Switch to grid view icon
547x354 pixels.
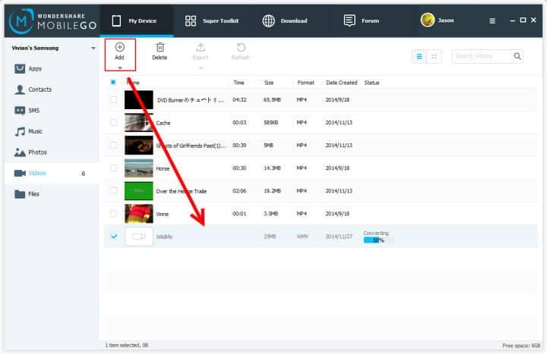(434, 56)
